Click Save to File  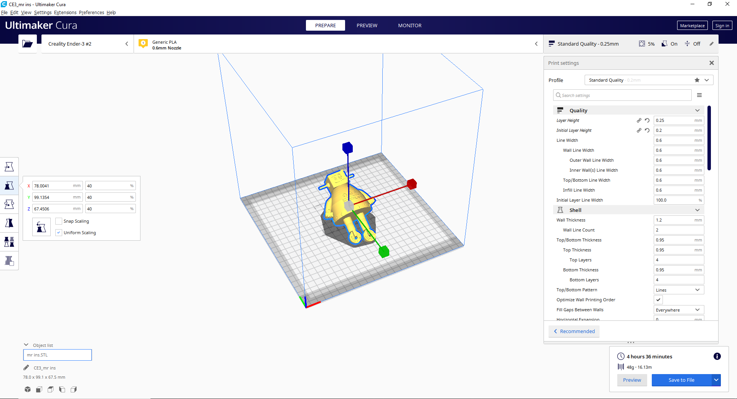pos(681,380)
